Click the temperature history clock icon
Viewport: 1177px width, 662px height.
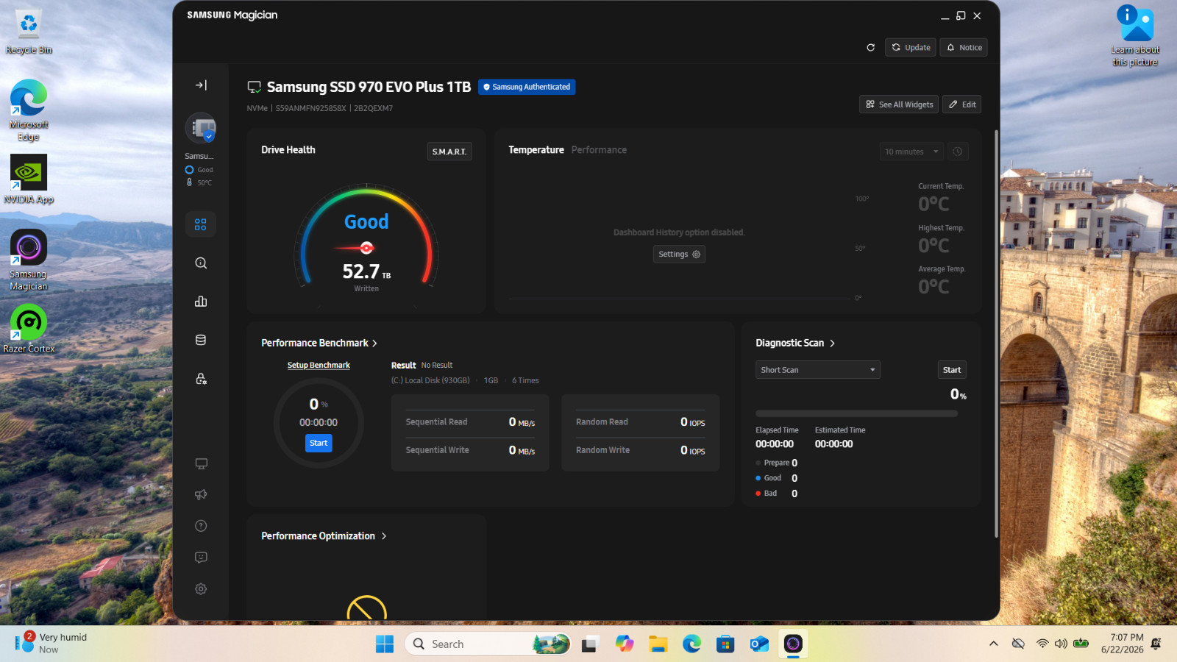958,152
